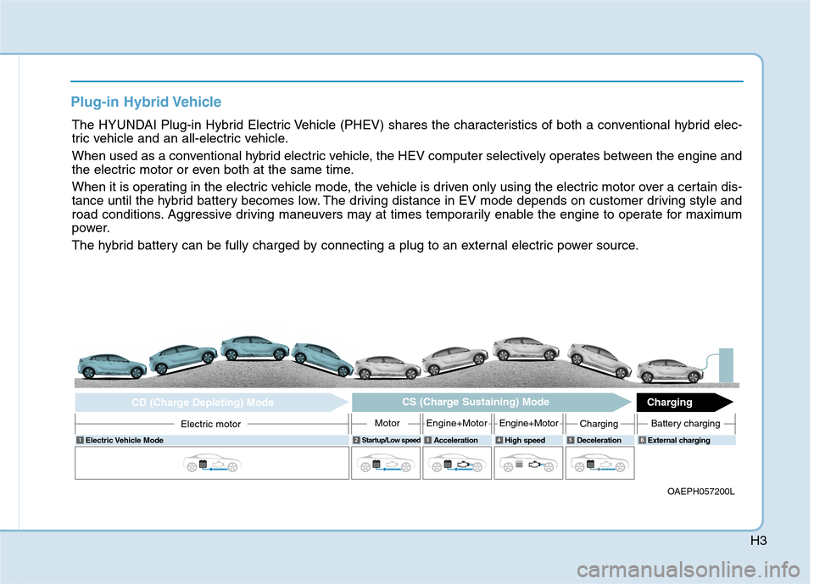Click the number 3 badge before Acceleration
The height and width of the screenshot is (584, 814).
pyautogui.click(x=427, y=440)
